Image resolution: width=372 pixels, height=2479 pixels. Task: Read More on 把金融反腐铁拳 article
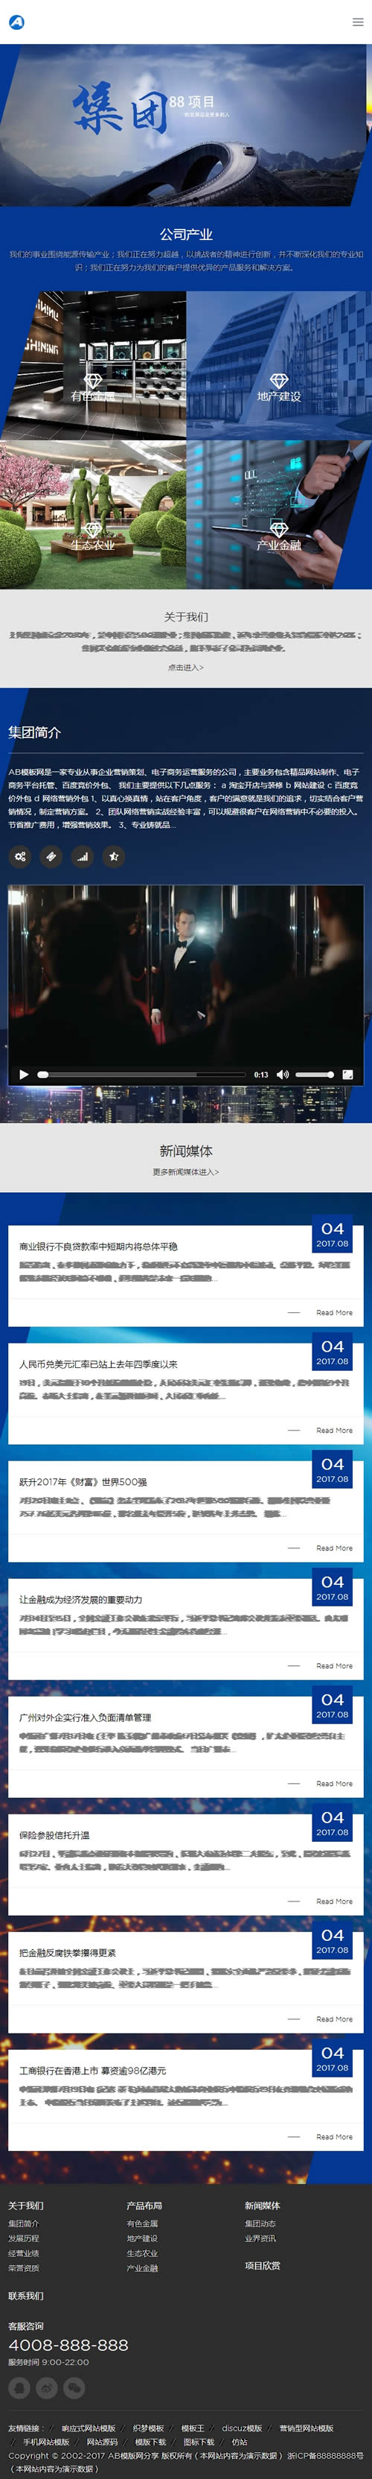[x=335, y=2019]
